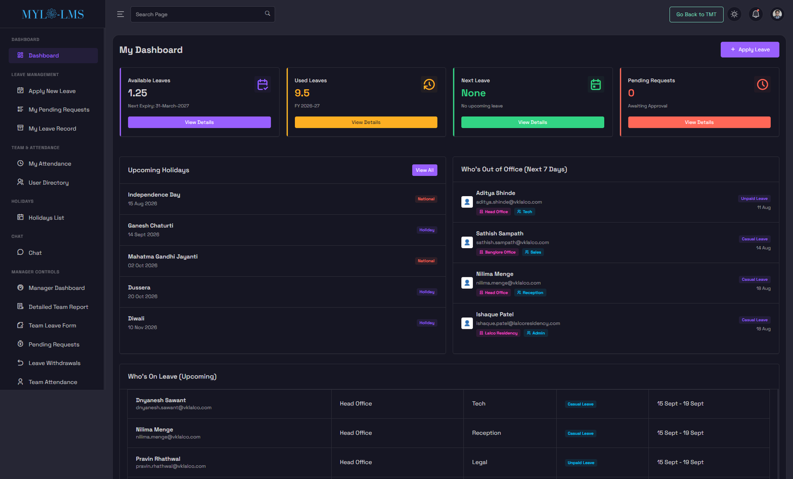Click Sathish Sampath's Banglore Office tag
793x479 pixels.
(x=497, y=252)
